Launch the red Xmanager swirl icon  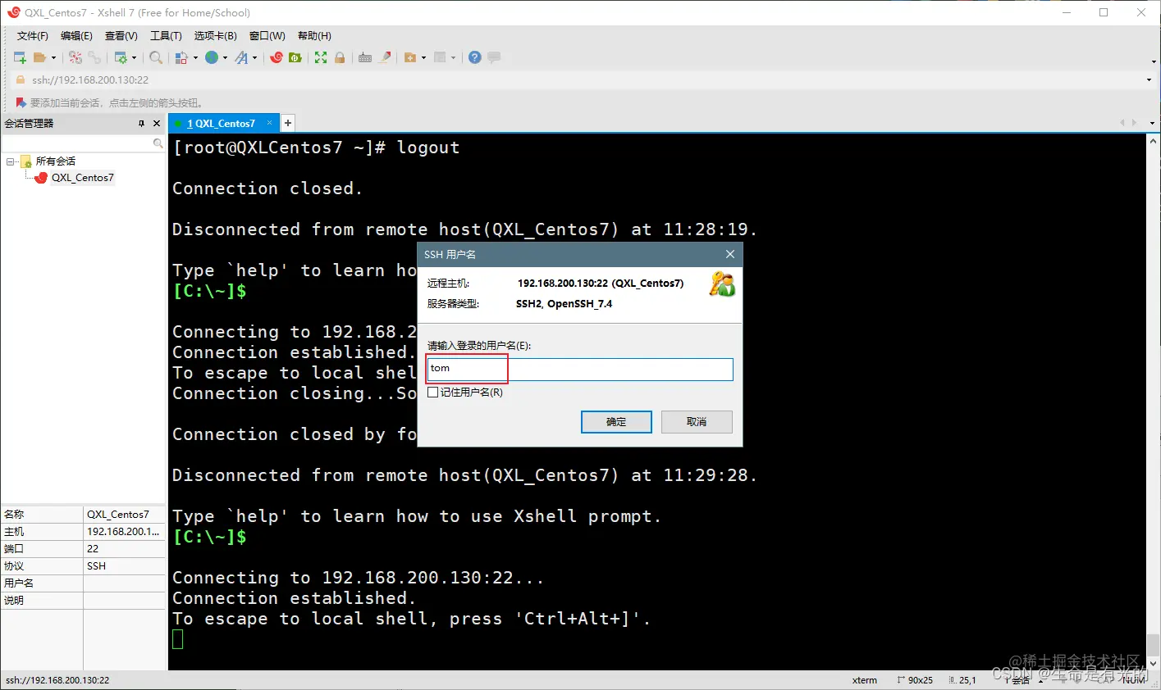[x=277, y=57]
